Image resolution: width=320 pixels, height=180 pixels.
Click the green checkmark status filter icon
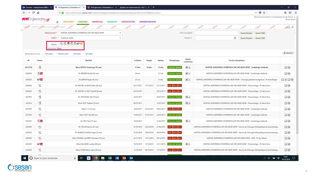(75, 43)
